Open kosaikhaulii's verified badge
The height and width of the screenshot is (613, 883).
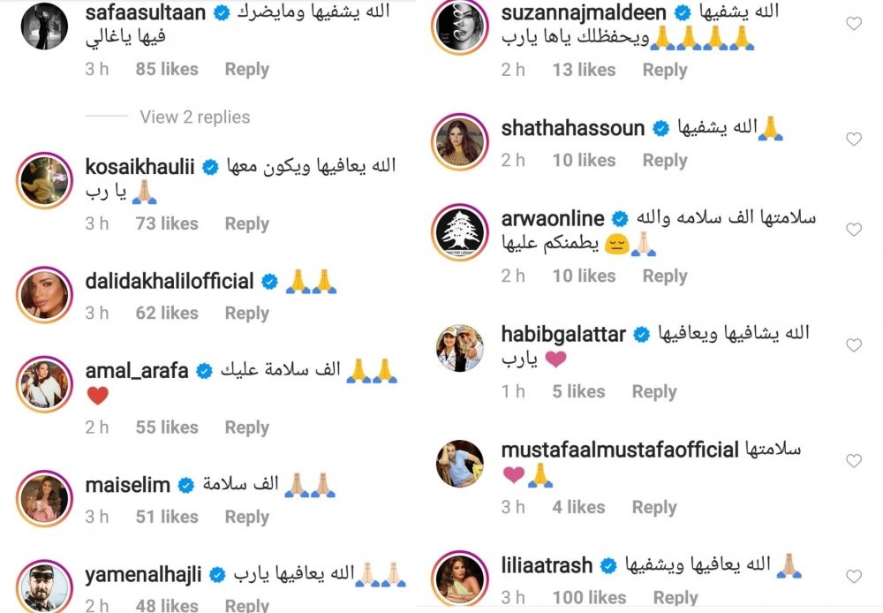point(210,167)
